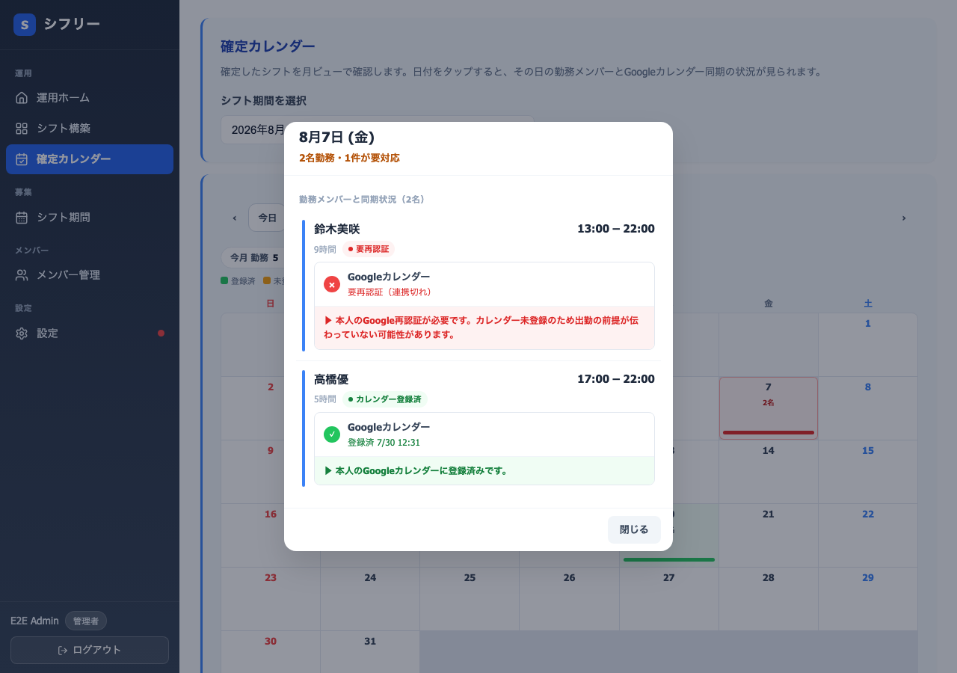Close the dialog with 閉じる button
The height and width of the screenshot is (673, 957).
click(634, 529)
